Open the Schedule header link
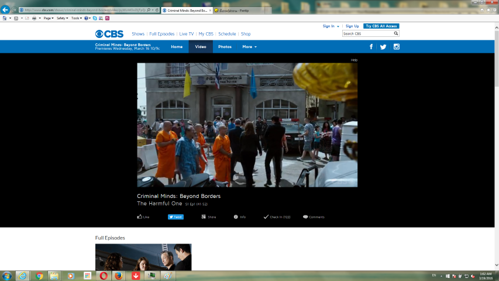The width and height of the screenshot is (499, 281). [x=227, y=34]
